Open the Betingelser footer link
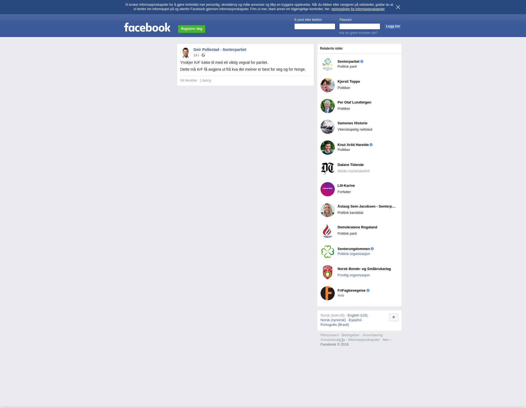526x408 pixels. (x=350, y=335)
